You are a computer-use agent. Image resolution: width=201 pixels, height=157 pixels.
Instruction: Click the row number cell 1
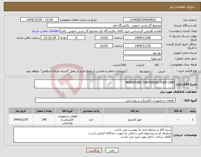click(193, 119)
